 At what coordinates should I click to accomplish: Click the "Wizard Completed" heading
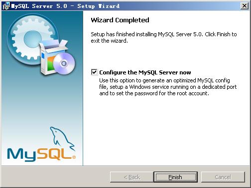click(x=120, y=20)
